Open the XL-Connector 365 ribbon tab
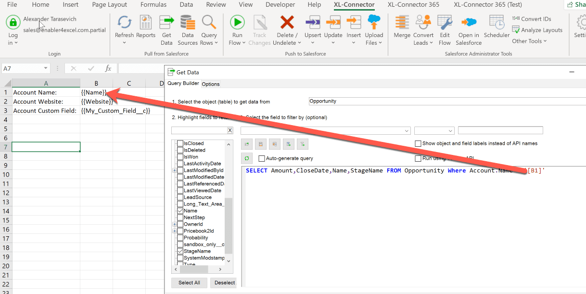 click(x=413, y=5)
